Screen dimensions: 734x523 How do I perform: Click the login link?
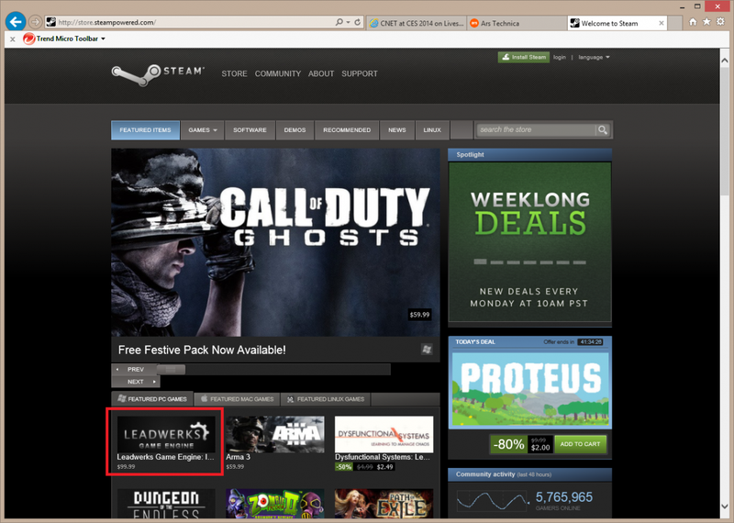(x=560, y=57)
